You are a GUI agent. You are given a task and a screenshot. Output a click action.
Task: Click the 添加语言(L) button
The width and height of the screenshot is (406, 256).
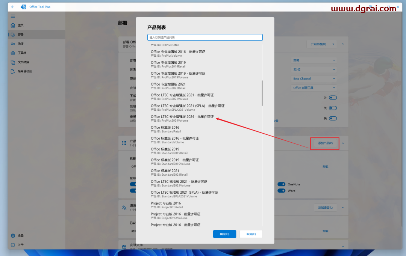coord(325,208)
